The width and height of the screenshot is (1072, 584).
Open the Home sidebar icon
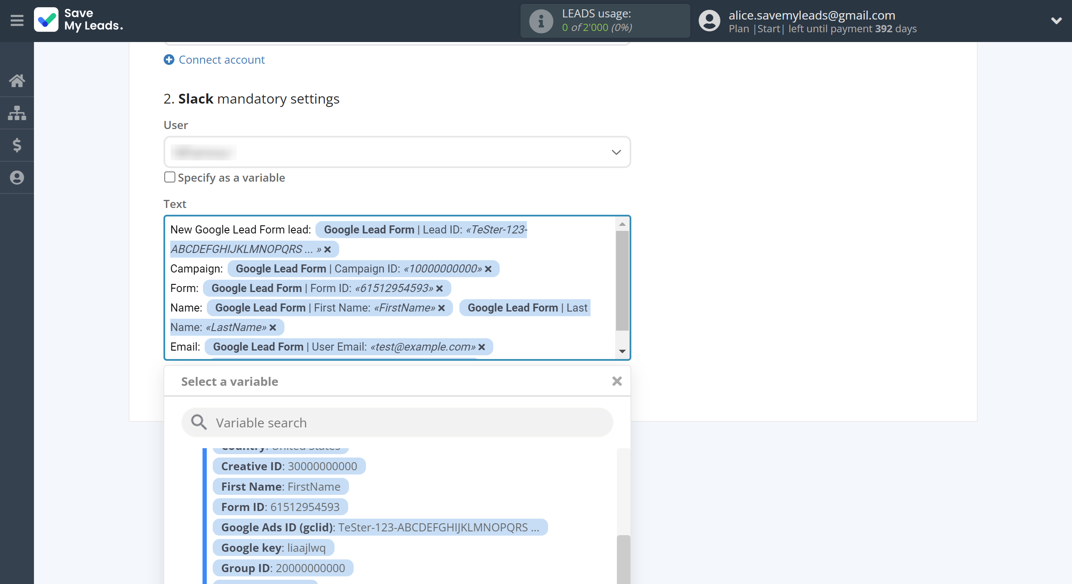click(17, 81)
